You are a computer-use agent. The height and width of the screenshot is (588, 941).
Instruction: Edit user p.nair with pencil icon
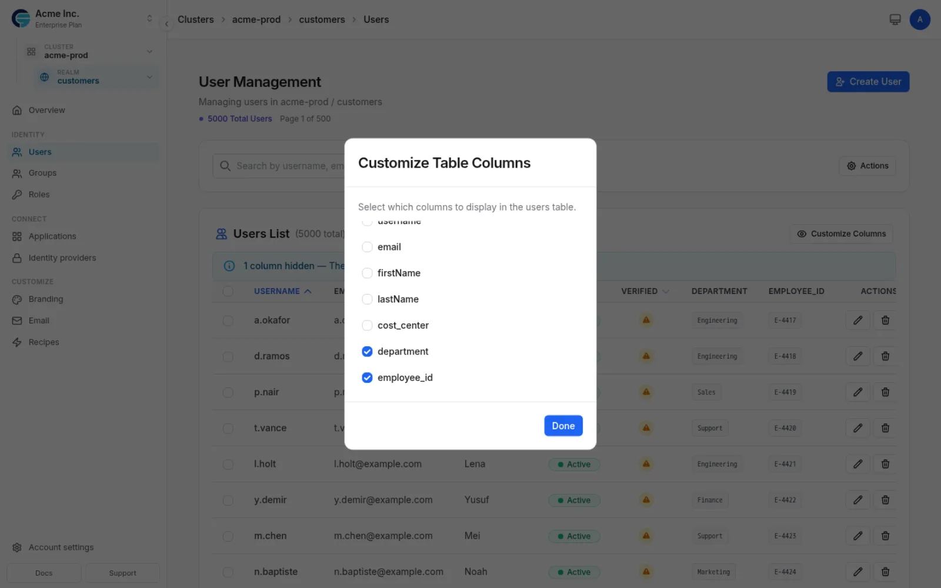[x=857, y=392]
